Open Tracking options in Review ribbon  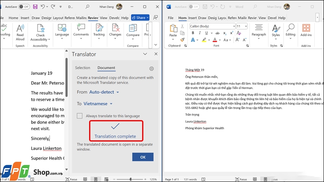click(99, 32)
